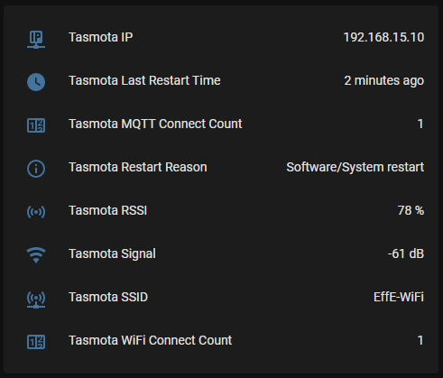The height and width of the screenshot is (378, 443).
Task: Click the IP network icon
Action: pos(36,40)
